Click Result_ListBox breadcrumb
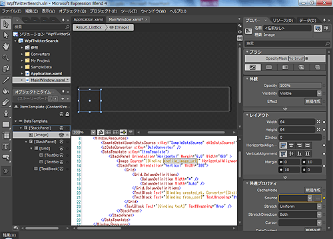 [x=89, y=27]
